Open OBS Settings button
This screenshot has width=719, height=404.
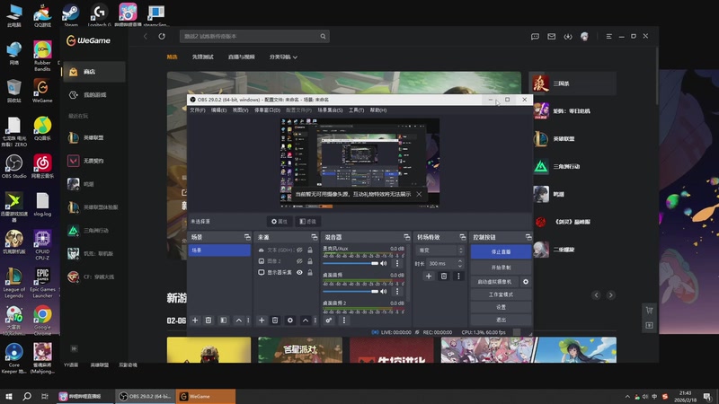(x=501, y=307)
